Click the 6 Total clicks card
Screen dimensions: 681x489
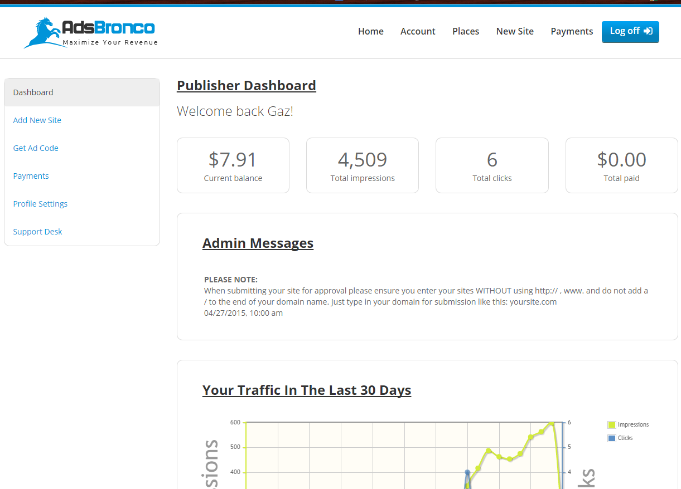click(x=492, y=165)
